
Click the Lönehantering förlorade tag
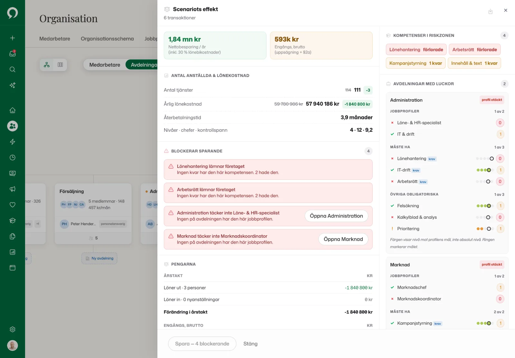[416, 50]
